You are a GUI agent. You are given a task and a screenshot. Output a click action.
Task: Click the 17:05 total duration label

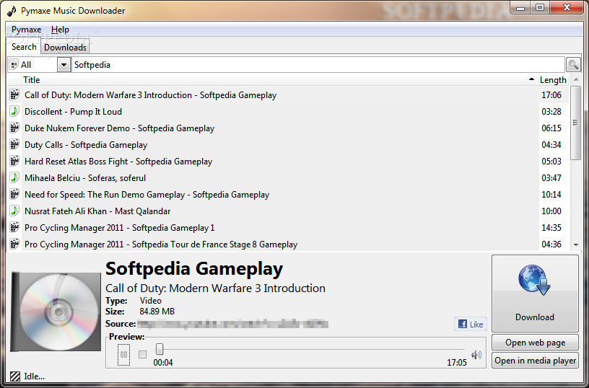[456, 363]
